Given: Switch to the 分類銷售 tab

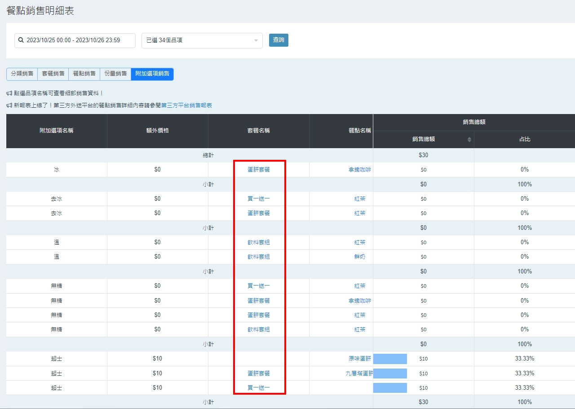Looking at the screenshot, I should [22, 74].
